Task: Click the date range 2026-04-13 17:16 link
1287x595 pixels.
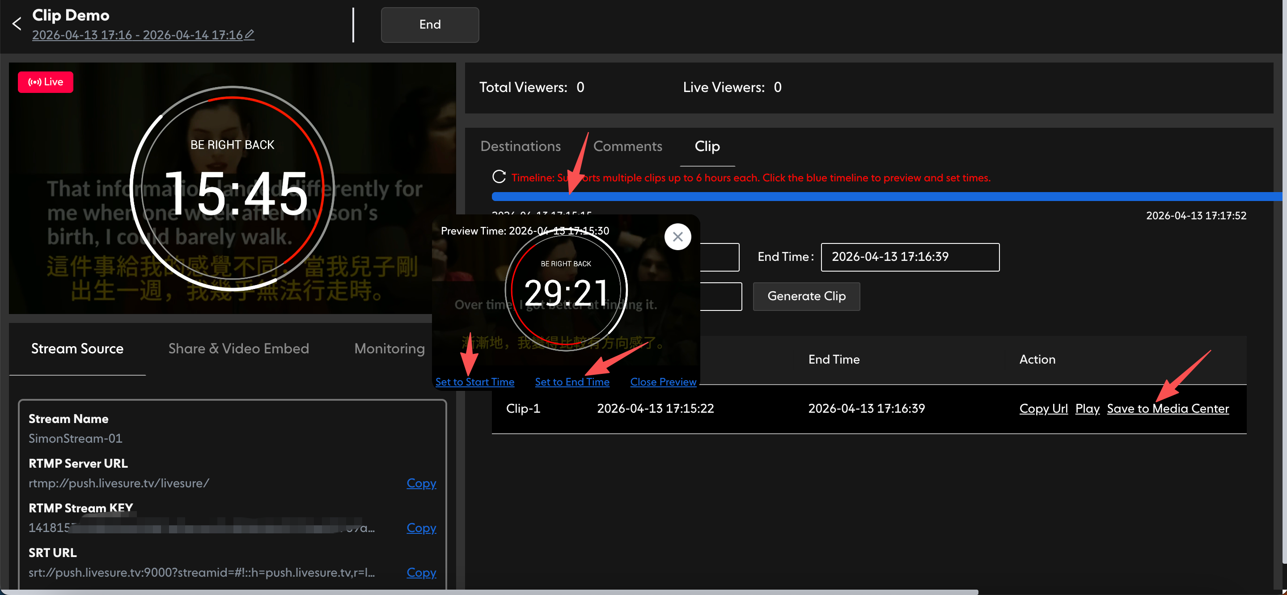Action: tap(137, 35)
